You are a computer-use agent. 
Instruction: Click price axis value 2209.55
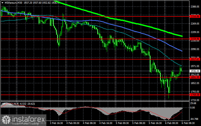click(195, 32)
